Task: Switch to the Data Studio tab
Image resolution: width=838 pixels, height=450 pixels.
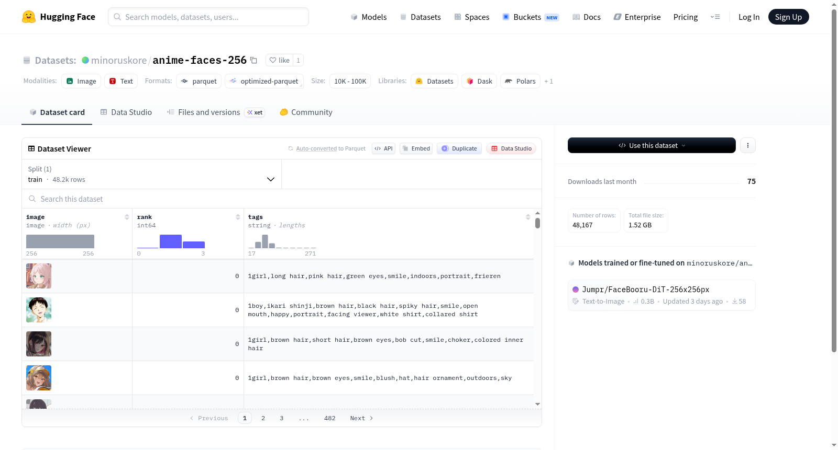Action: [126, 112]
